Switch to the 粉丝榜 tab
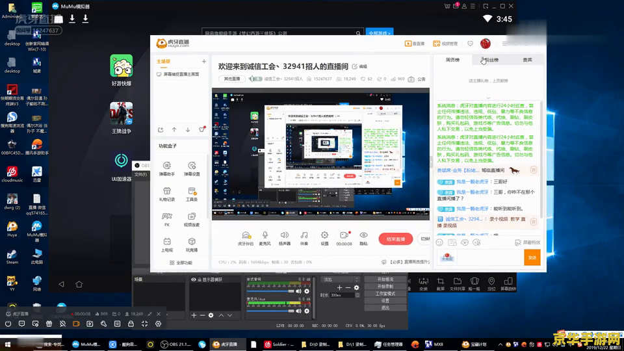Screen dimensions: 624x351 click(490, 60)
